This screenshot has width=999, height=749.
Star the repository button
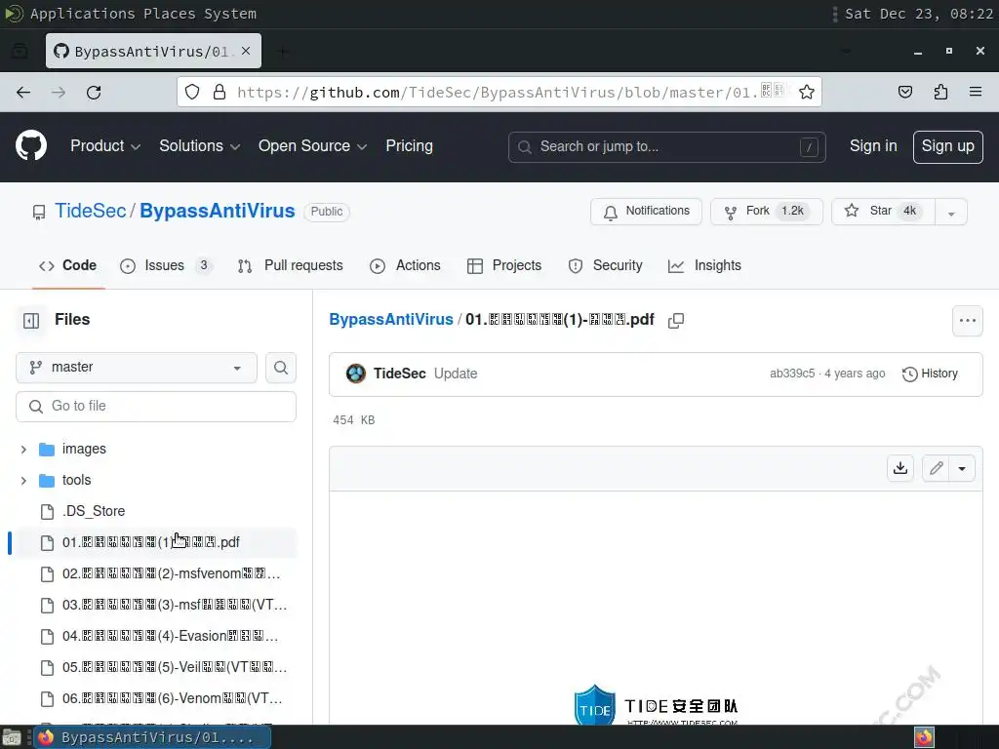tap(883, 212)
